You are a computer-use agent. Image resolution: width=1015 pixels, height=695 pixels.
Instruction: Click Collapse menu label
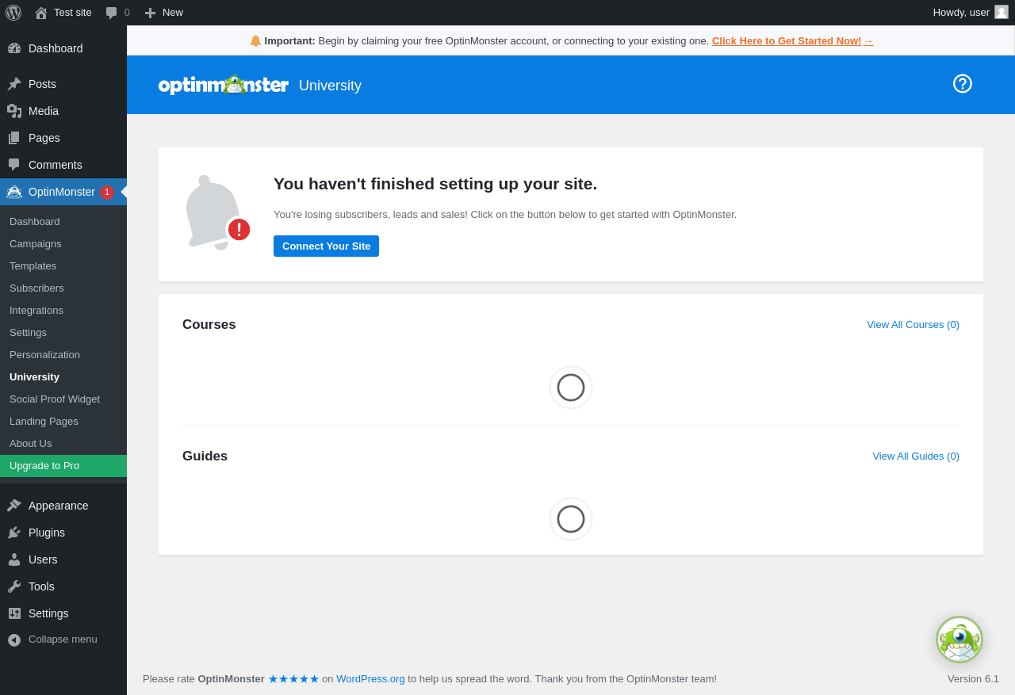(x=63, y=640)
